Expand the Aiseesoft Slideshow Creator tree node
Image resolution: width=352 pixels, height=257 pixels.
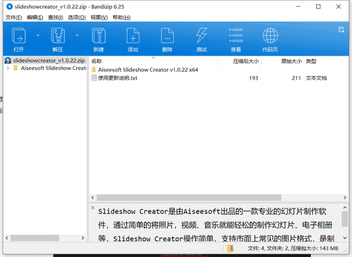coord(8,68)
